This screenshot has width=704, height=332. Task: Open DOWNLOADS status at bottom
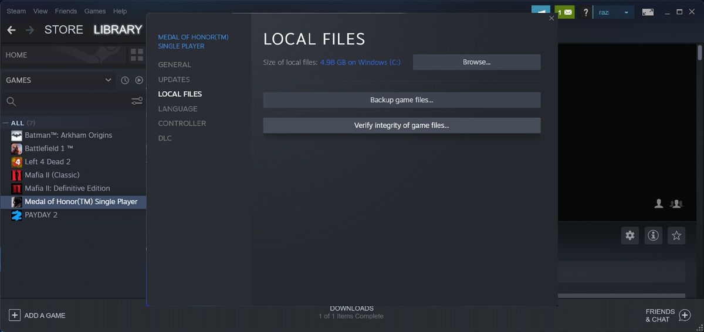[x=351, y=312]
